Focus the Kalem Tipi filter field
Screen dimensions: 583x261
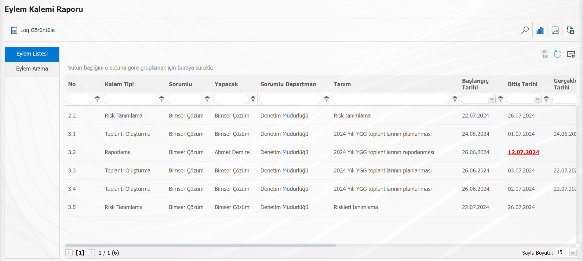[x=130, y=99]
